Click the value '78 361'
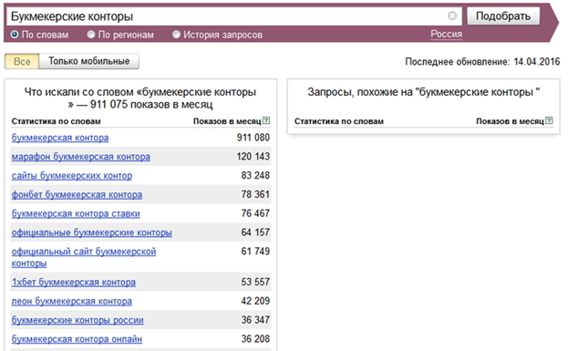 255,194
